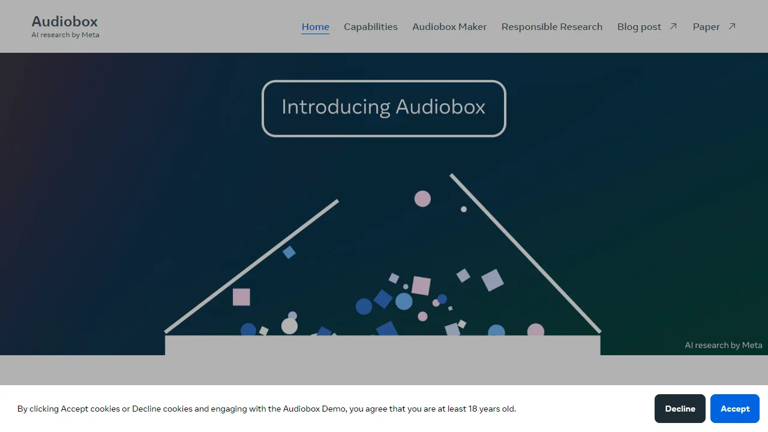
Task: Click 'AI research by Meta' under the logo
Action: coord(65,35)
